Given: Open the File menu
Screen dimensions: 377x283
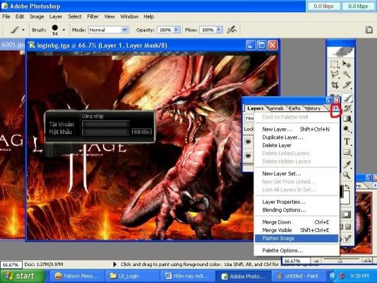Looking at the screenshot, I should 6,16.
